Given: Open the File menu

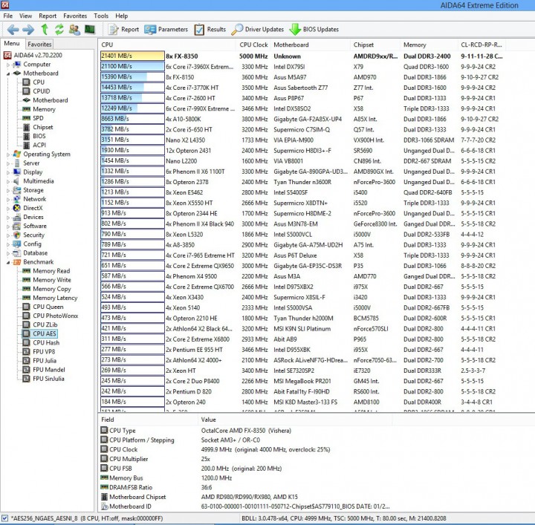Looking at the screenshot, I should [x=8, y=16].
